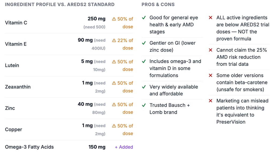This screenshot has height=153, width=274.
Task: Click the warning icon in the Zinc row
Action: (x=114, y=104)
